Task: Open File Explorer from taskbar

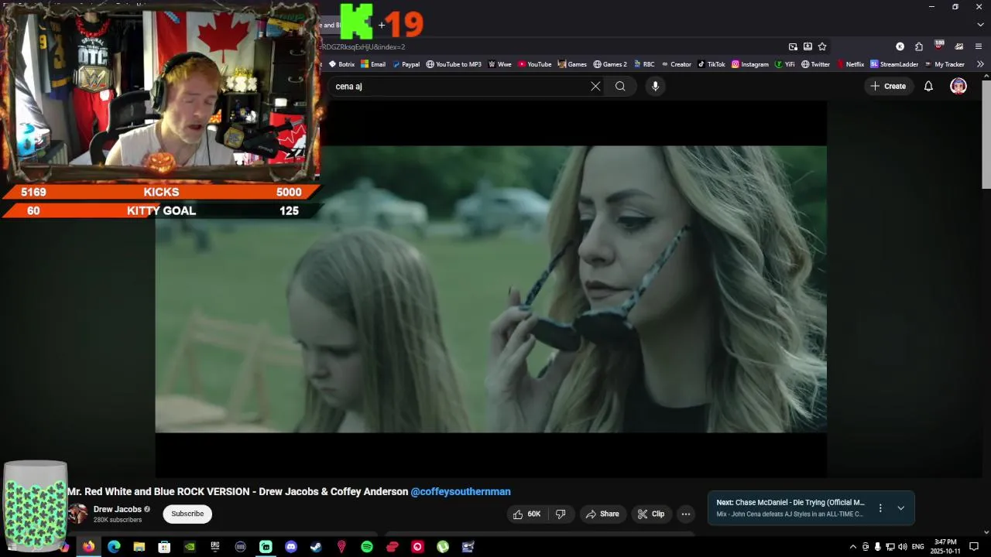Action: 139,547
